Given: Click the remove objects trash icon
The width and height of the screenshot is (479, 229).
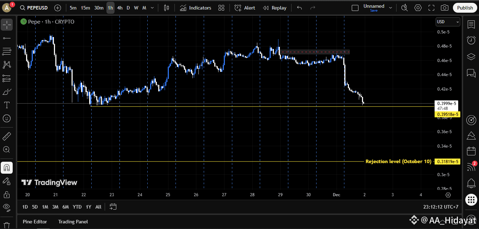Looking at the screenshot, I should (7, 225).
